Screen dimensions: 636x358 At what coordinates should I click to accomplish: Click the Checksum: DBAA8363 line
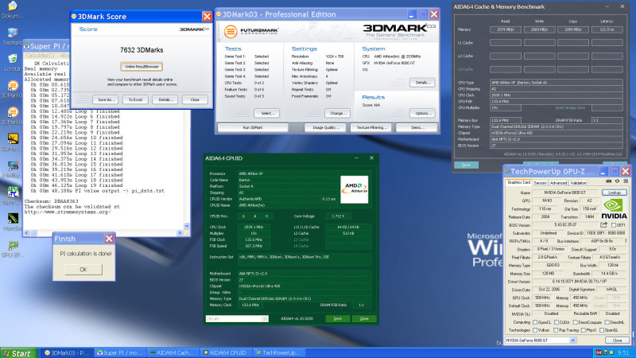[x=51, y=201]
